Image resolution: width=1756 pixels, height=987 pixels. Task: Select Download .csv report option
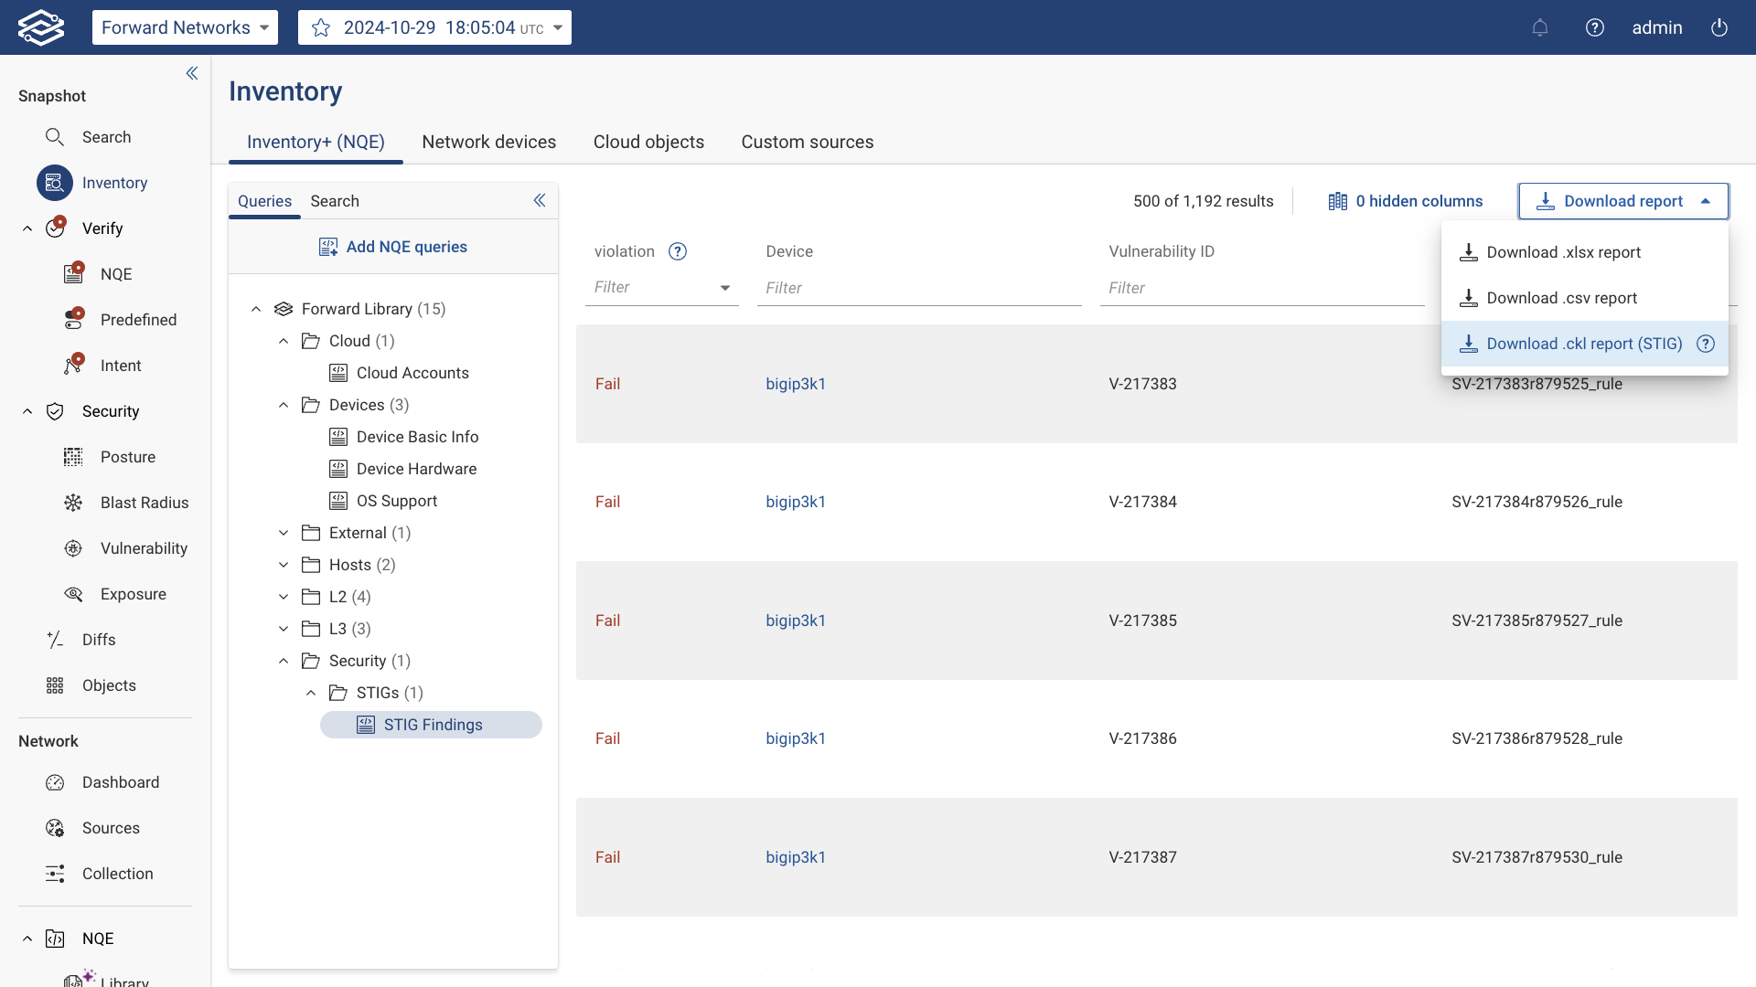coord(1561,298)
